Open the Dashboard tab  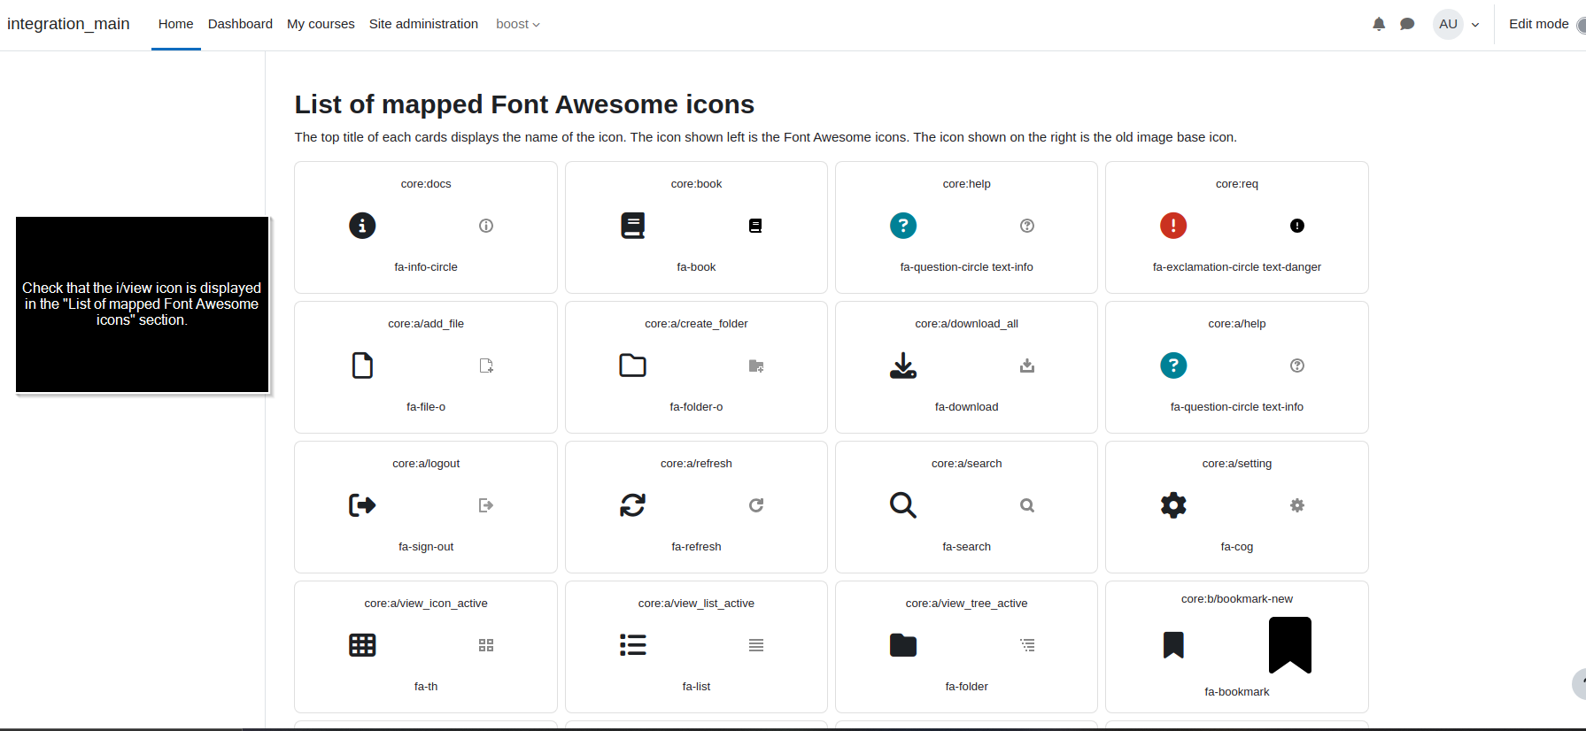[x=240, y=24]
